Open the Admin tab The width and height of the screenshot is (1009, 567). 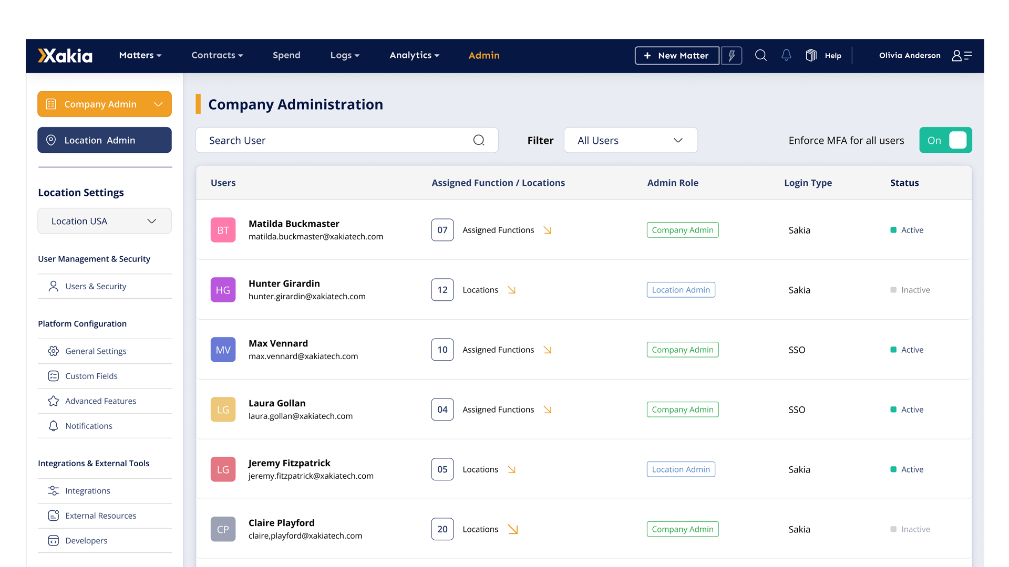(x=484, y=55)
